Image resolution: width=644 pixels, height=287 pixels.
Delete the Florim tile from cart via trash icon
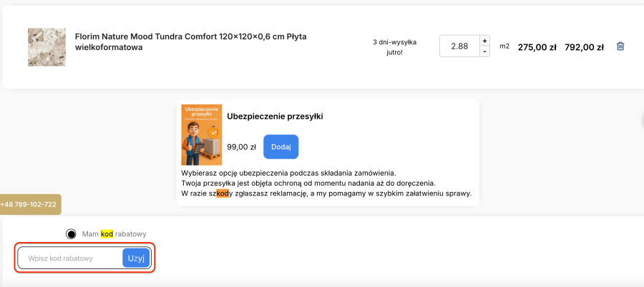pyautogui.click(x=620, y=46)
